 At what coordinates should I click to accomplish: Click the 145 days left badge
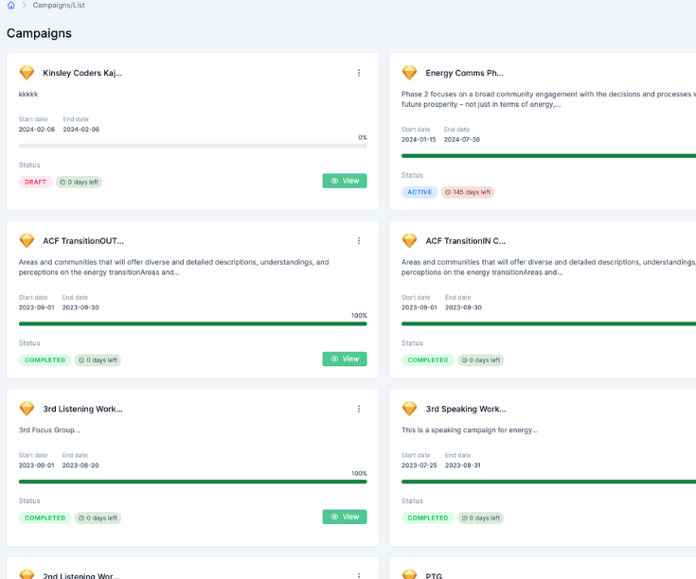tap(468, 192)
